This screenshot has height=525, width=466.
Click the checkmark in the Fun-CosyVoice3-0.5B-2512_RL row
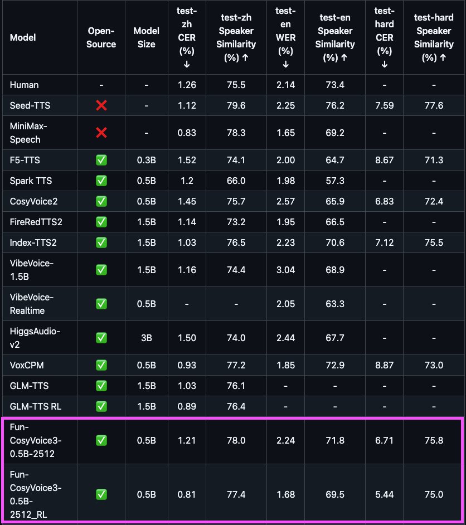point(101,494)
